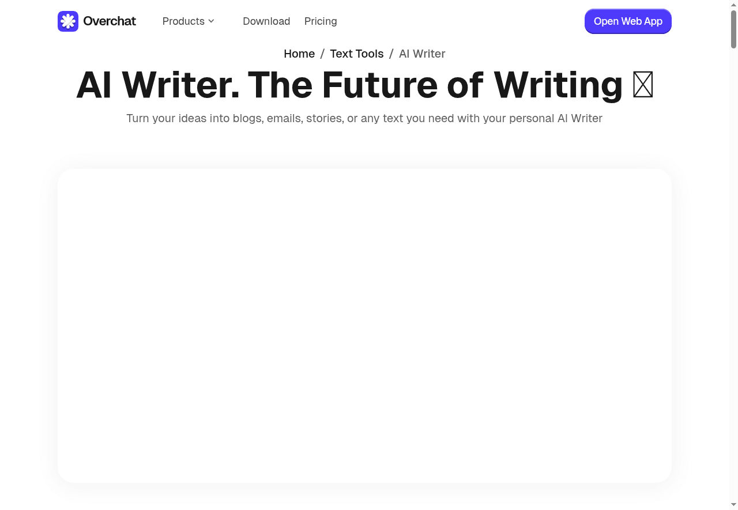
Task: Click the Overchat wordmark text
Action: tap(110, 21)
